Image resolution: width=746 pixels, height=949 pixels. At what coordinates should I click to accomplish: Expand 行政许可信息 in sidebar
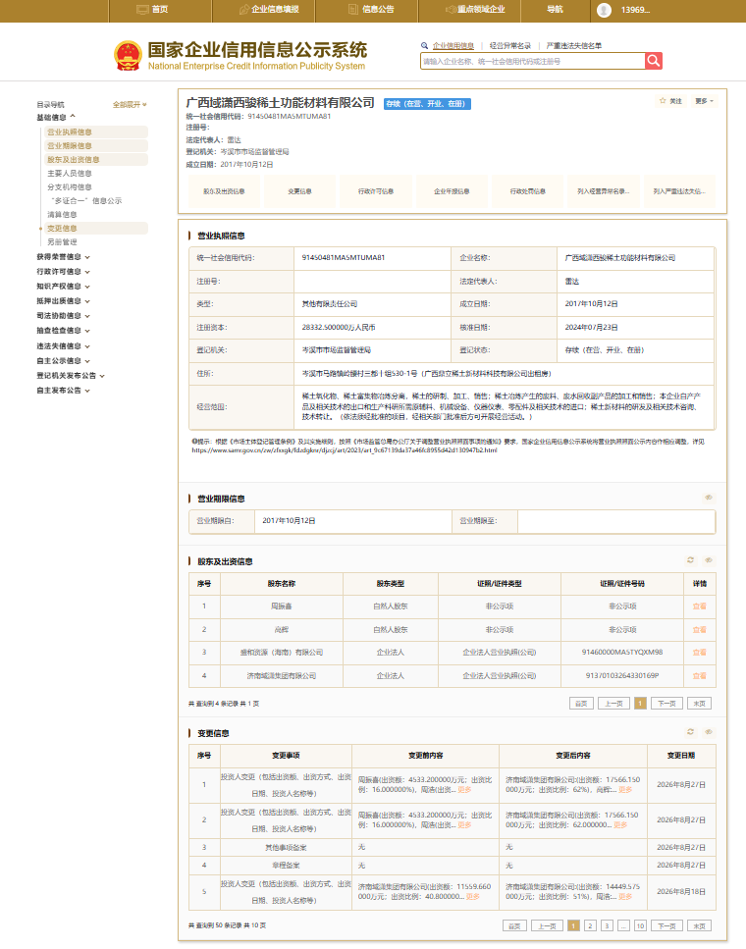[64, 272]
